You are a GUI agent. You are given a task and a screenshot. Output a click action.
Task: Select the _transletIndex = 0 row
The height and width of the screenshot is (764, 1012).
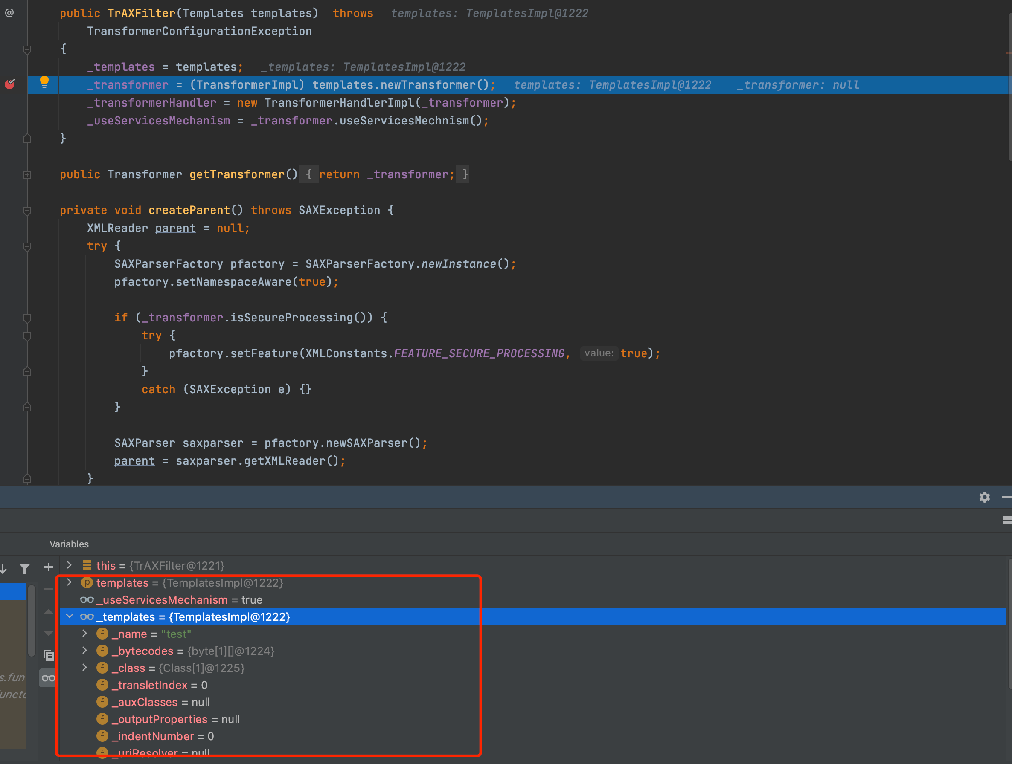tap(533, 685)
